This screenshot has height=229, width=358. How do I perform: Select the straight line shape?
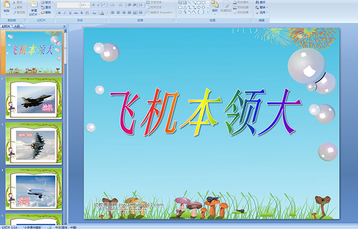click(189, 3)
